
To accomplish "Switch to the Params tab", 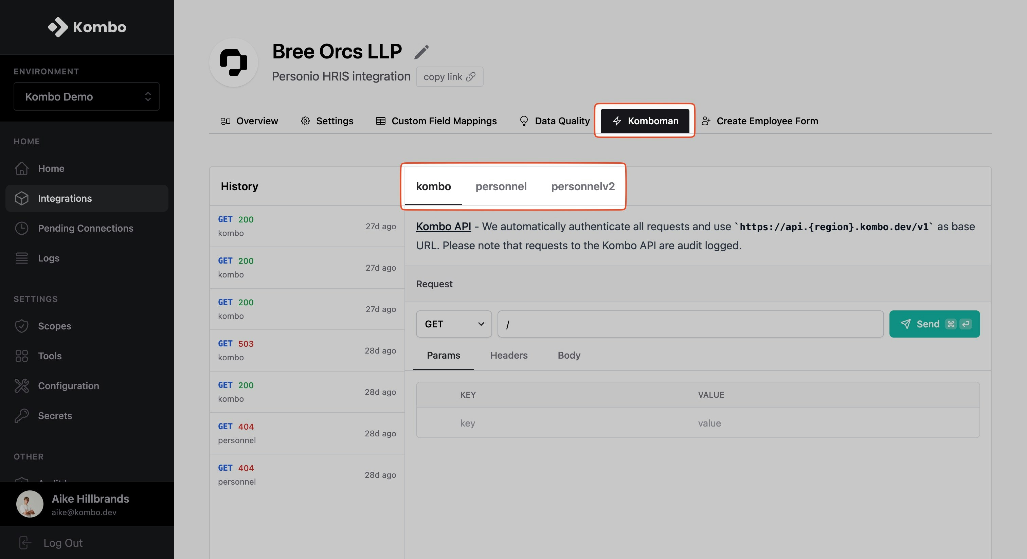I will (443, 356).
